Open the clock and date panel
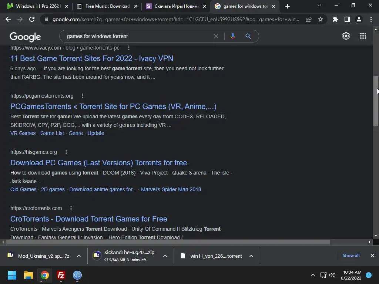379x284 pixels. tap(351, 275)
